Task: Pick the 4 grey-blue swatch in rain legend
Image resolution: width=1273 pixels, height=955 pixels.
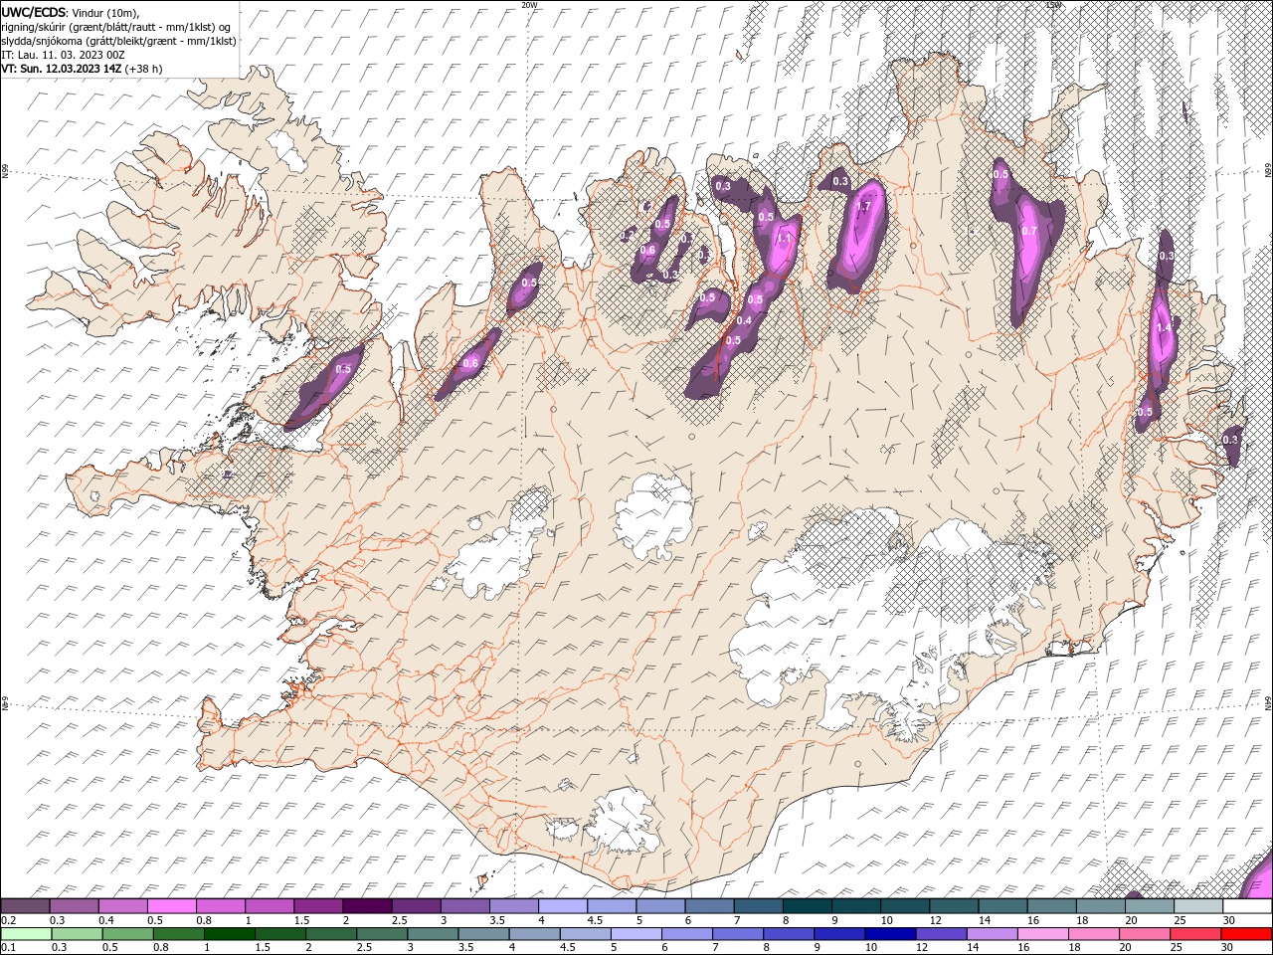Action: click(x=534, y=934)
